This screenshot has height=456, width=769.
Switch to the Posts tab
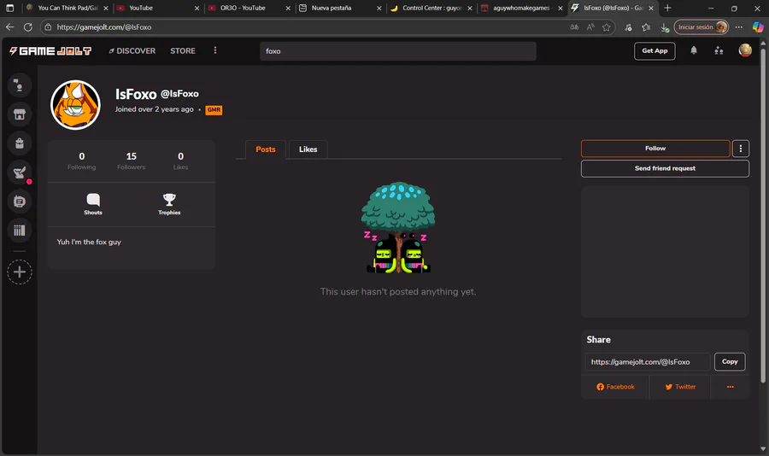tap(266, 149)
